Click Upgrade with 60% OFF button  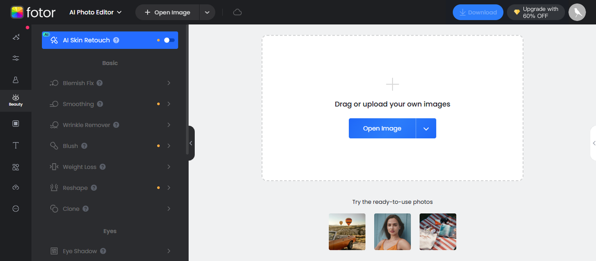tap(536, 12)
